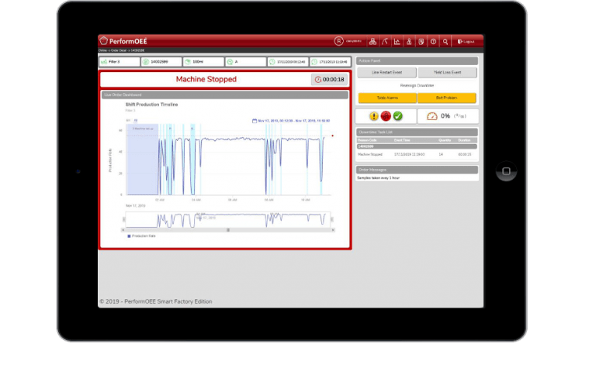
Task: Click the chart navigator right handle
Action: 332,219
